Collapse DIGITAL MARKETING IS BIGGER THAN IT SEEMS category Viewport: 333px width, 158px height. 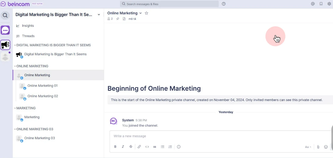15,45
